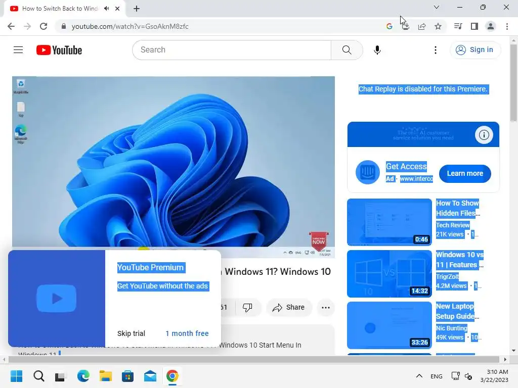The width and height of the screenshot is (518, 388).
Task: Open the Mail app from the taskbar
Action: 150,376
